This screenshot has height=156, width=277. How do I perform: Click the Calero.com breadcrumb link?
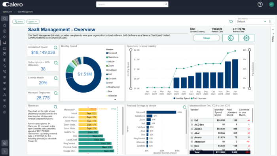[x=7, y=12]
